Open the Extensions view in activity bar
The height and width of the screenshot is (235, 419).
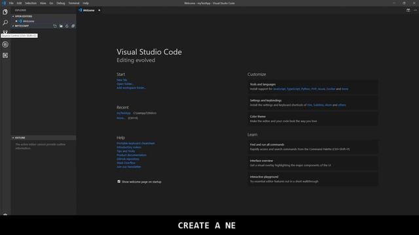point(5,55)
